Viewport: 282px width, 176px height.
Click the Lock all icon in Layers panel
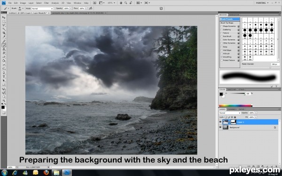(235, 117)
